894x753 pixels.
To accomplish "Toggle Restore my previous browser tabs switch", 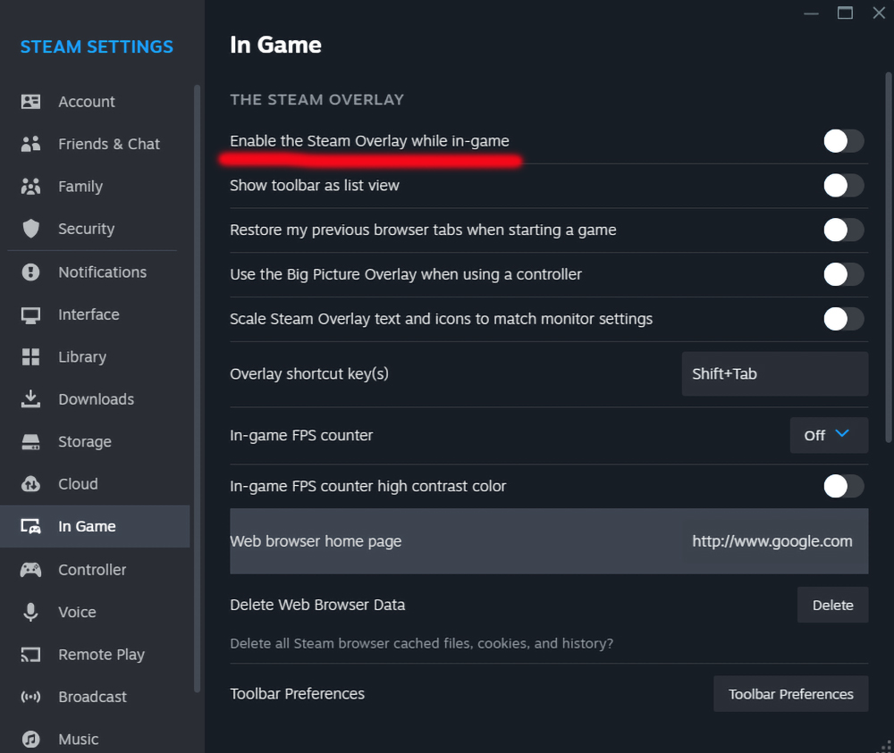I will pyautogui.click(x=843, y=230).
